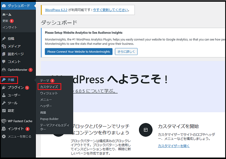Click the ダッシュボード page heading
This screenshot has width=226, height=159.
59,23
